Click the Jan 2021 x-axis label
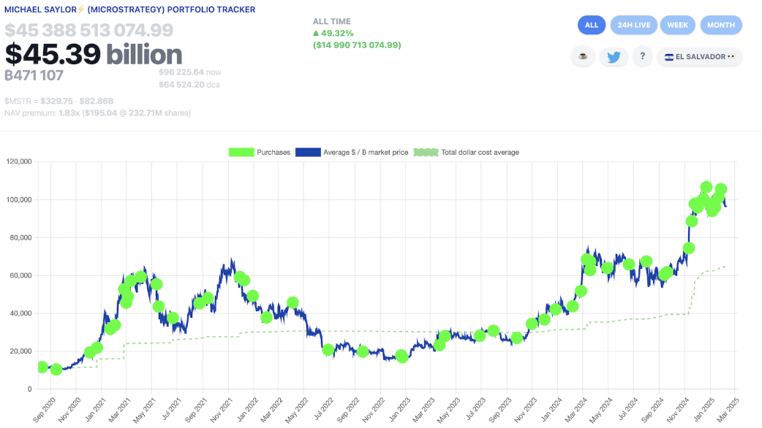The width and height of the screenshot is (762, 428). click(x=95, y=410)
